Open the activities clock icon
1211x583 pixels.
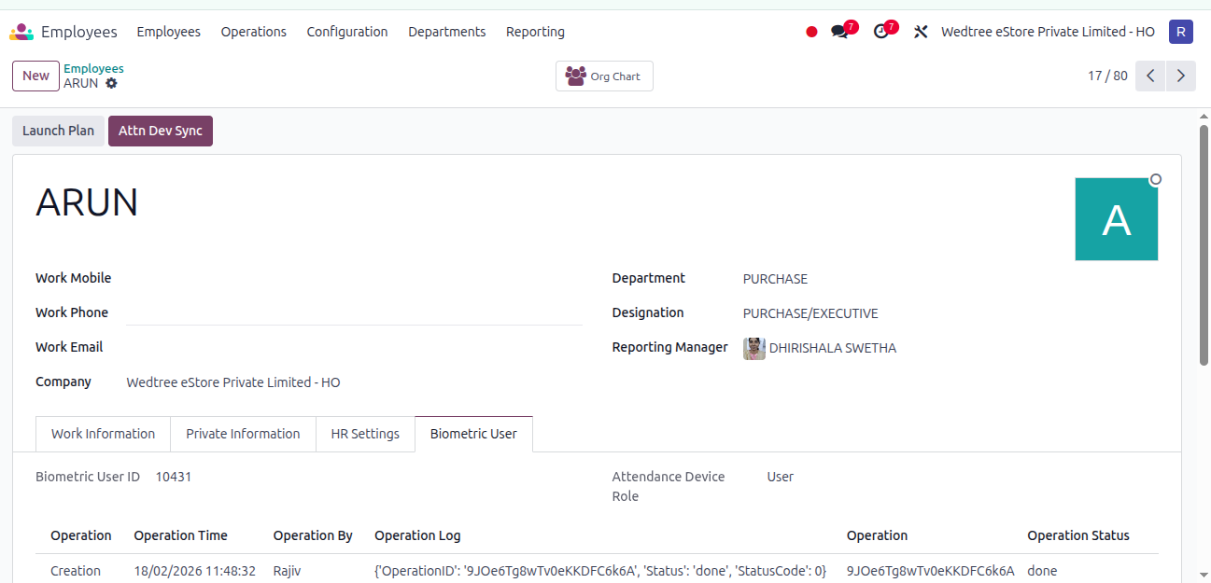(x=881, y=32)
